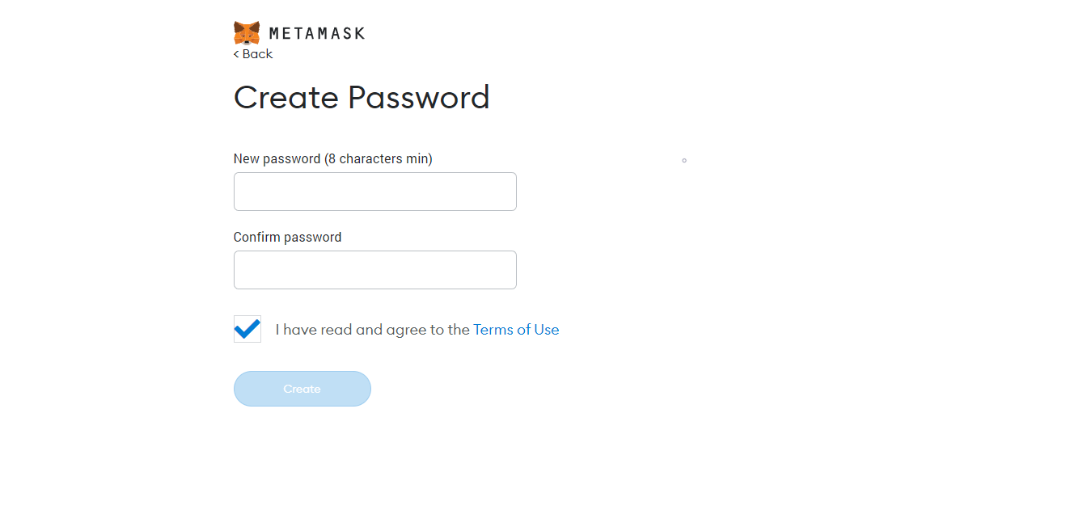Click the 'I have read and agree' text

tap(372, 330)
